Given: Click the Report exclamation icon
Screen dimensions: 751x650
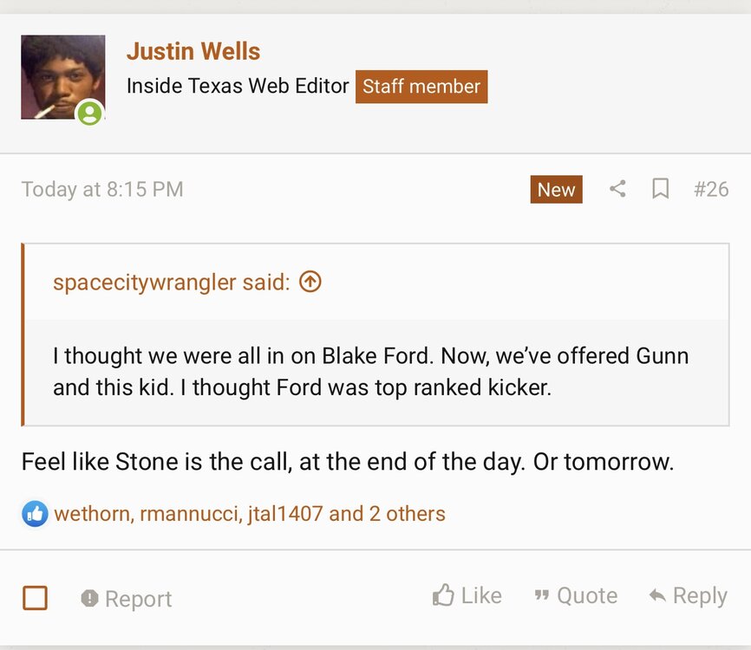Looking at the screenshot, I should tap(89, 598).
